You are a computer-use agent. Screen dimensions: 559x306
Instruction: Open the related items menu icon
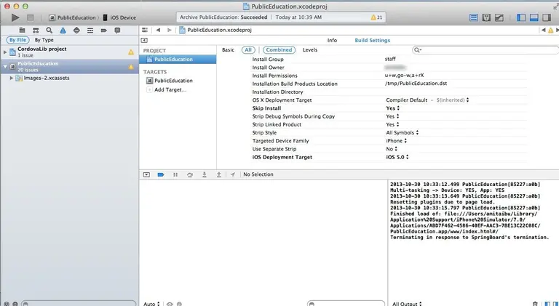[x=145, y=31]
